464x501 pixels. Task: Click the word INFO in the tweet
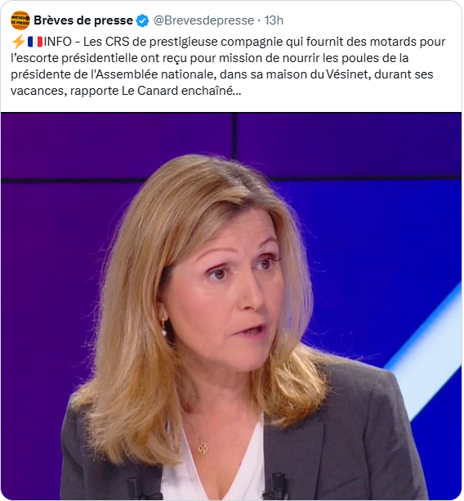click(x=57, y=42)
